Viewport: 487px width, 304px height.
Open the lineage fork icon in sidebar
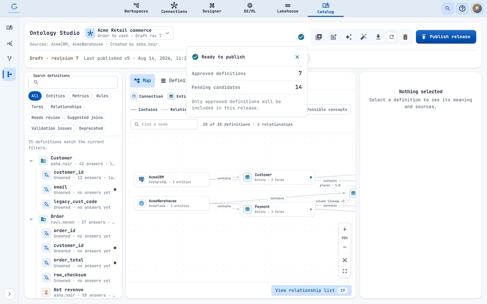point(9,59)
